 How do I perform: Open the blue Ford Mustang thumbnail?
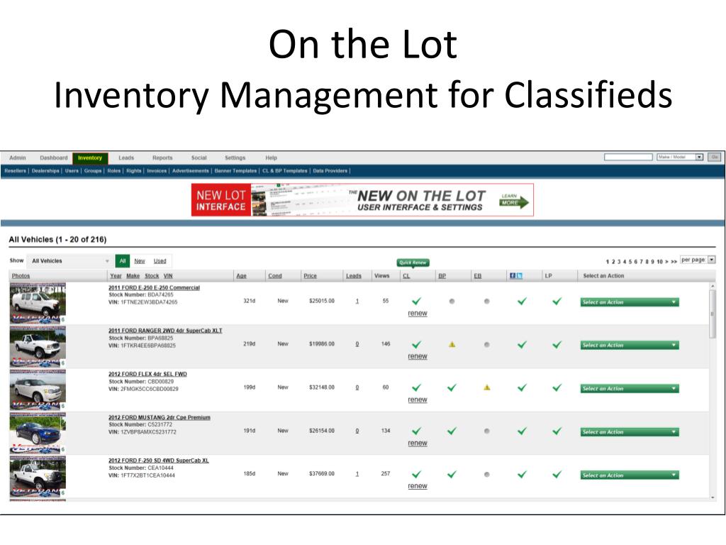(38, 433)
